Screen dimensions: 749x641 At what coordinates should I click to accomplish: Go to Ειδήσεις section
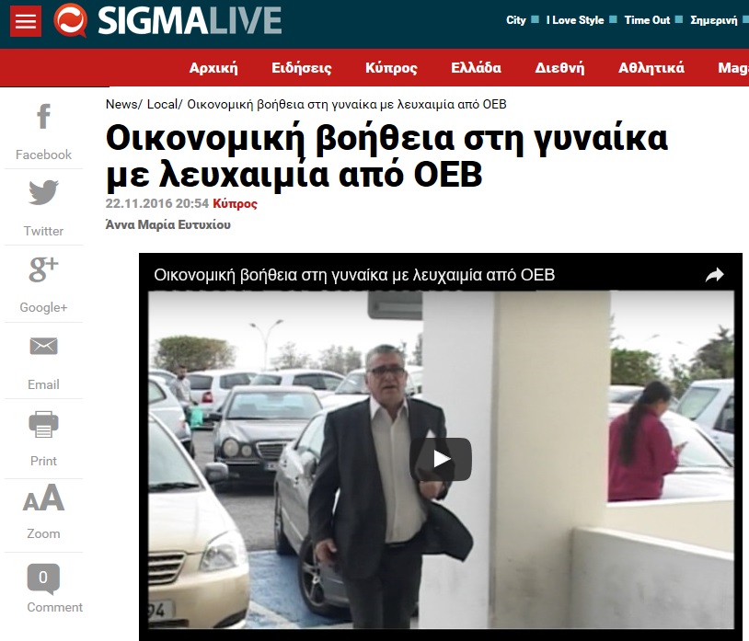tap(302, 68)
